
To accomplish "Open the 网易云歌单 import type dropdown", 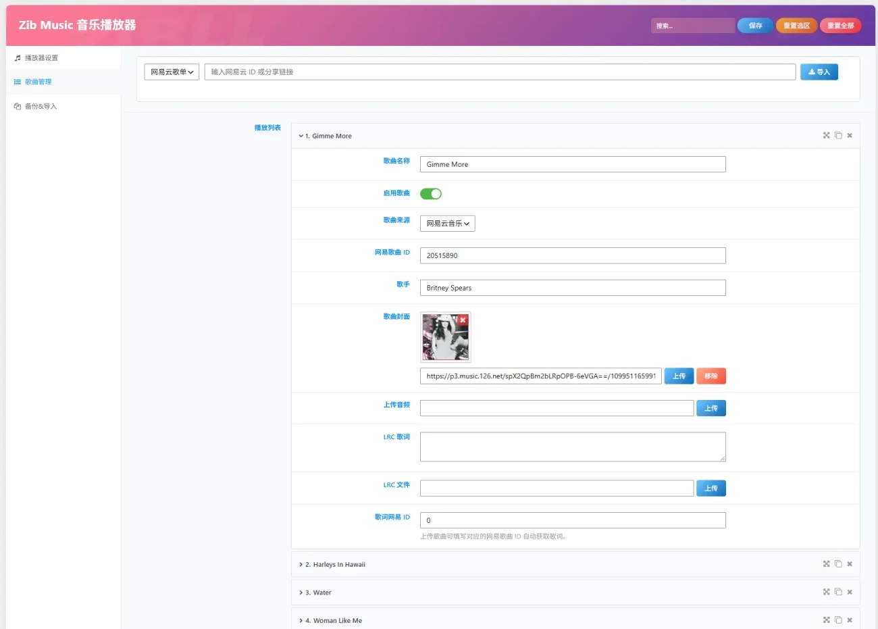I will click(x=172, y=72).
